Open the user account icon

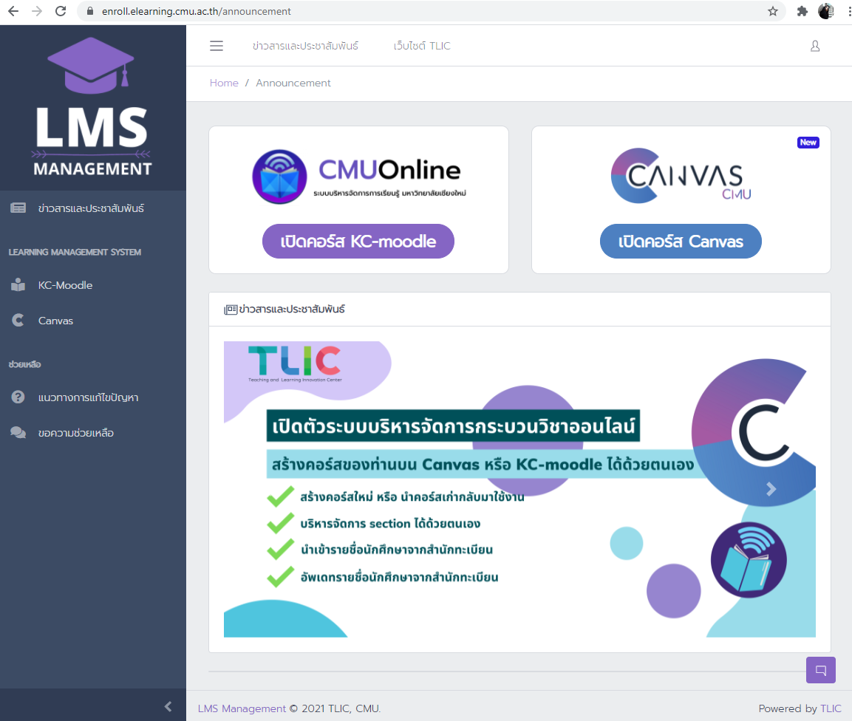tap(815, 46)
